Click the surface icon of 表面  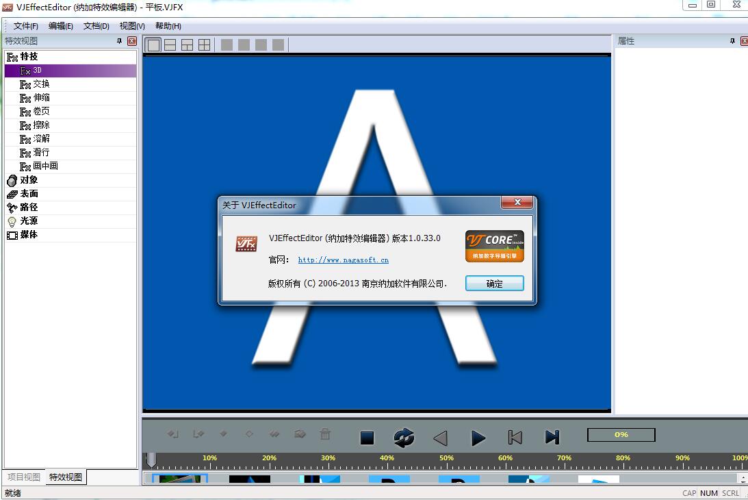[x=12, y=194]
